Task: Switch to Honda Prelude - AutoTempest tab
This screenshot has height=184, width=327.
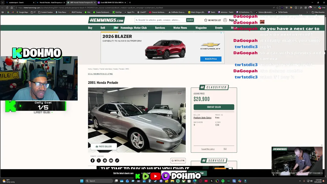Action: coord(51,3)
